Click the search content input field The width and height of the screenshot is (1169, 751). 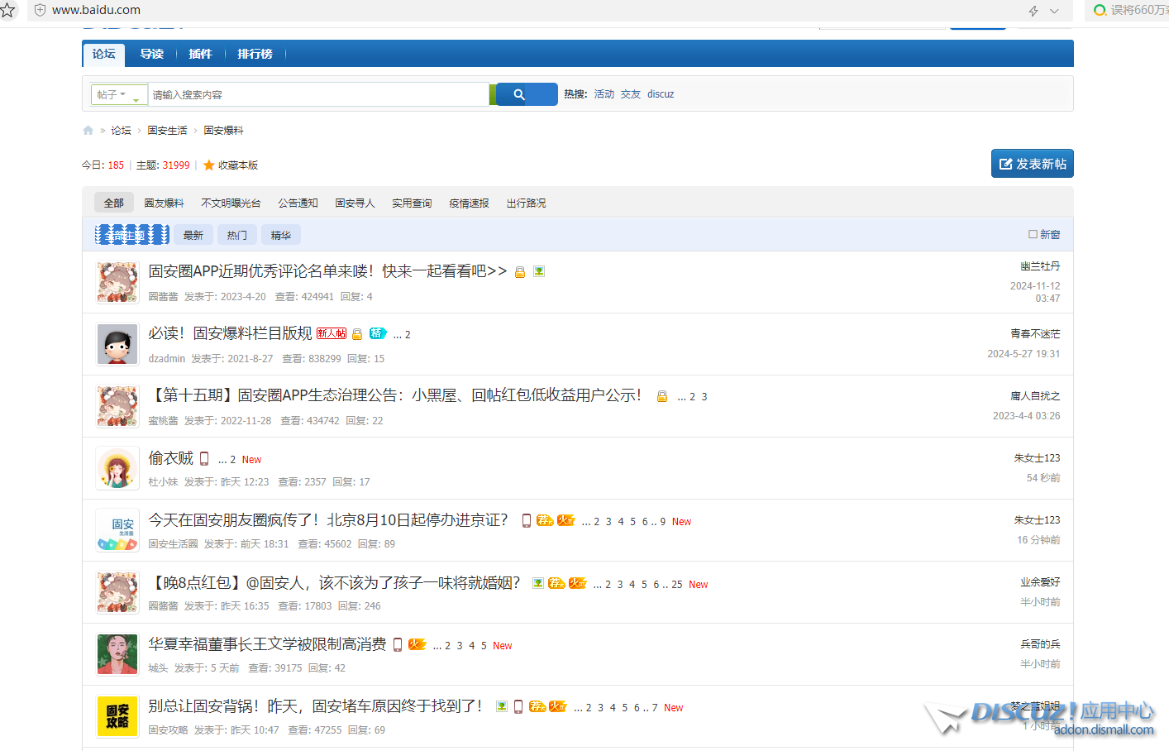coord(318,95)
